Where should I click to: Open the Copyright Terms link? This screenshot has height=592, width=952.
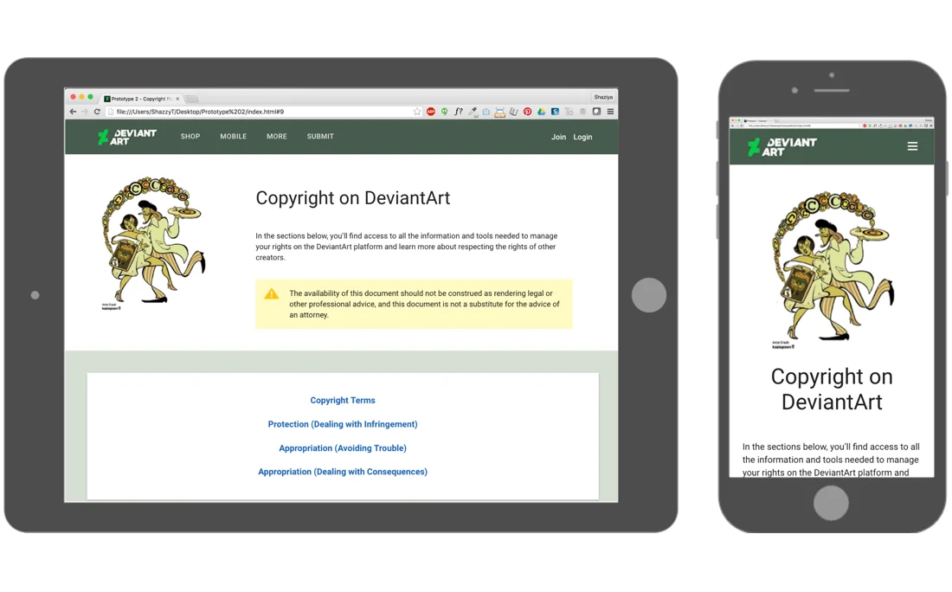click(343, 400)
